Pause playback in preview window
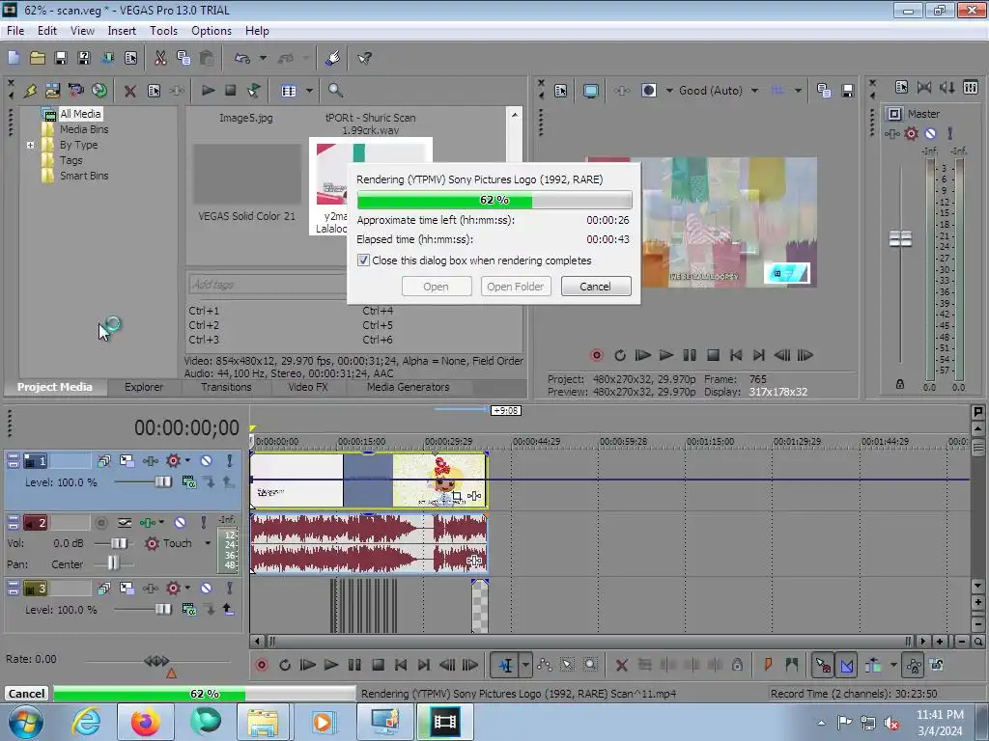Viewport: 989px width, 741px height. tap(690, 355)
